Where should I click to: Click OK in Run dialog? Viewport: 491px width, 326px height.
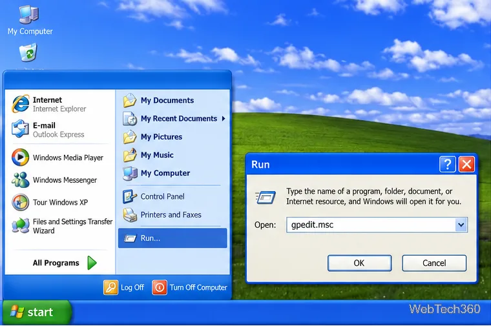point(359,263)
